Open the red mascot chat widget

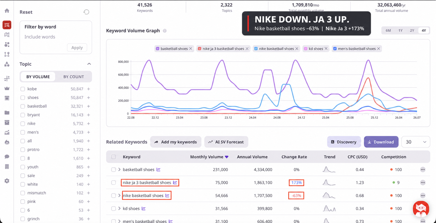[x=421, y=209]
